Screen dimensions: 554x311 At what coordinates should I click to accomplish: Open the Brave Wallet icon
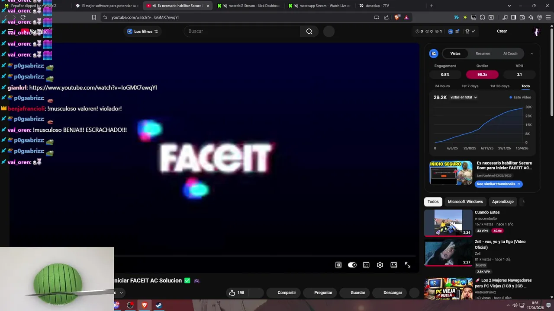[522, 17]
